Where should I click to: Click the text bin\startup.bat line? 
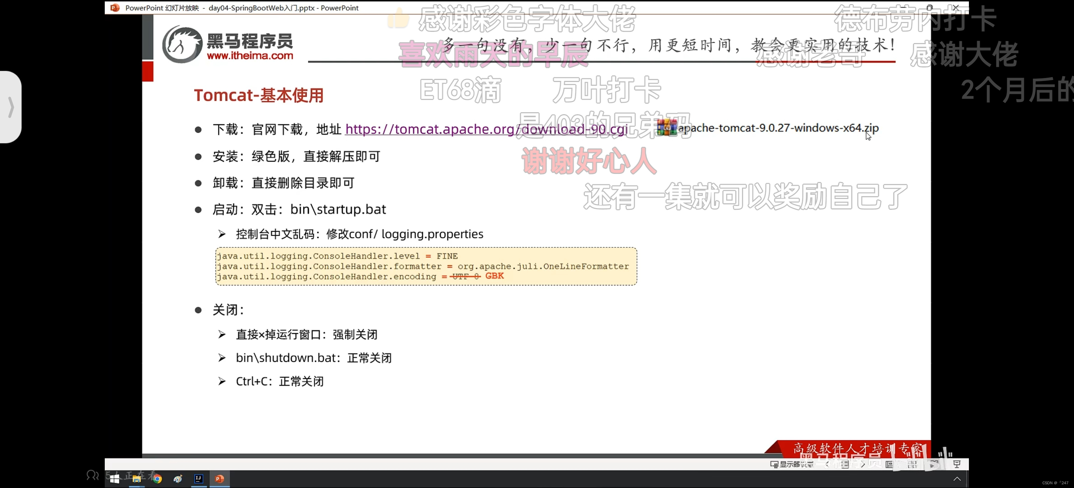point(338,209)
